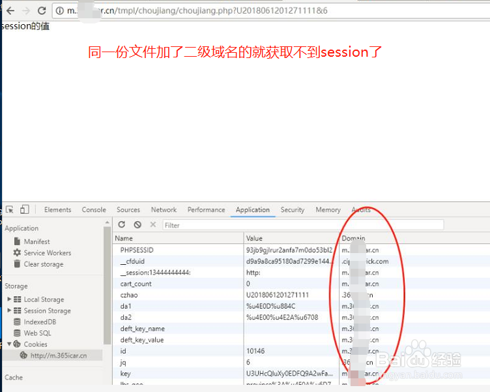Select the __session:13444444444: cookie row
This screenshot has height=392, width=490.
pyautogui.click(x=301, y=273)
